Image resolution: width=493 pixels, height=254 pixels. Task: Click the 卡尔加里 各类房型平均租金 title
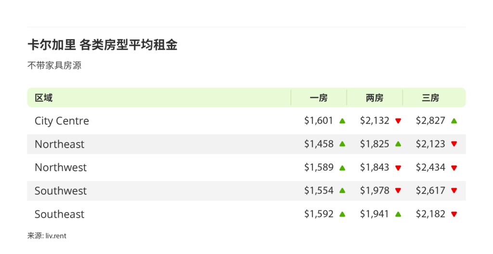103,45
